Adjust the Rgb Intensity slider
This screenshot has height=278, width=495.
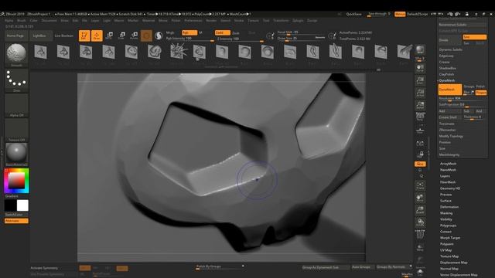pos(189,39)
